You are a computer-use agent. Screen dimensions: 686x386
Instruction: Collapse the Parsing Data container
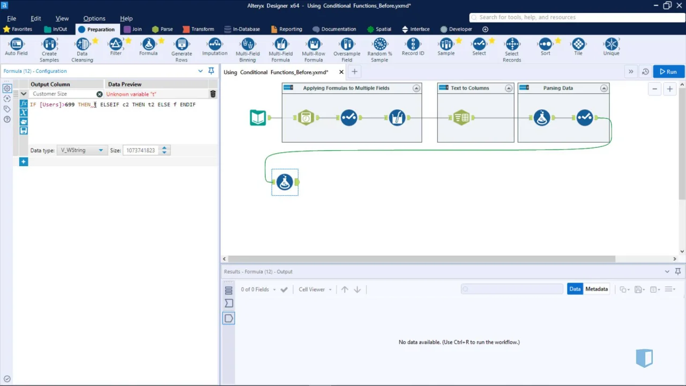[x=604, y=88]
